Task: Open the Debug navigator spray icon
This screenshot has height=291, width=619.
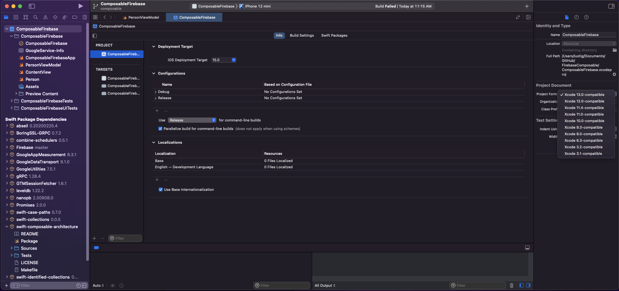Action: click(x=65, y=17)
